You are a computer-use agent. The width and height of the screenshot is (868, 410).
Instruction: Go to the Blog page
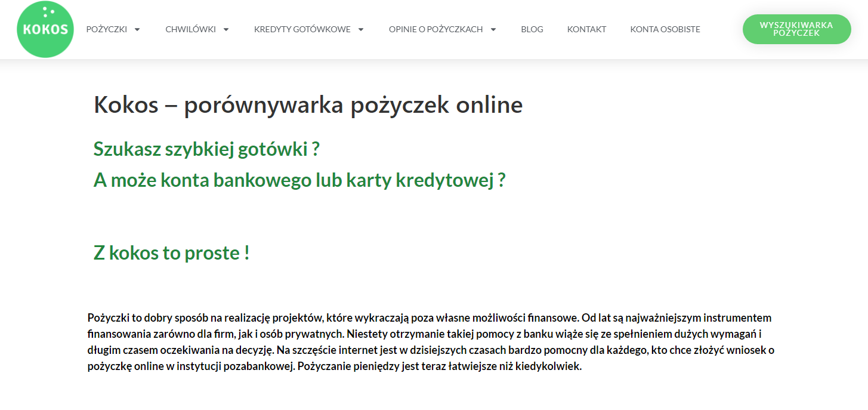532,29
